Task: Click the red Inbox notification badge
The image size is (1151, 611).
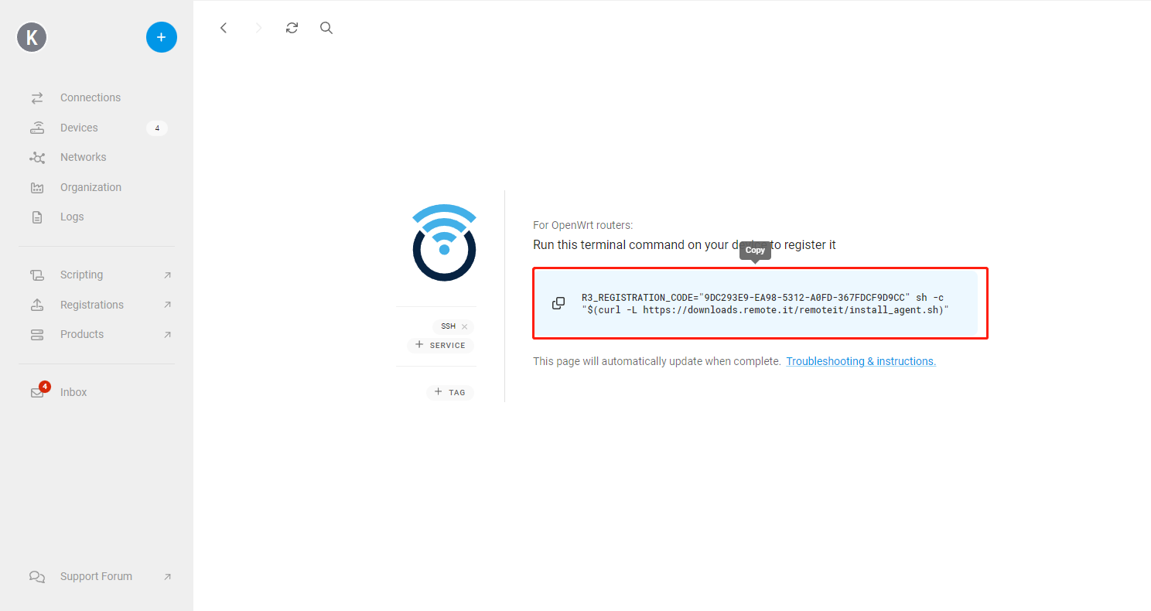Action: click(x=45, y=386)
